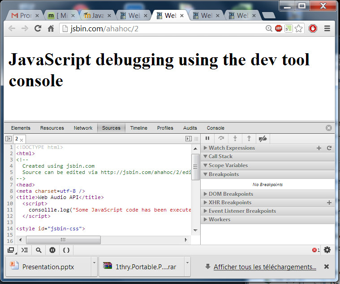Refresh watch expressions

tap(329, 148)
